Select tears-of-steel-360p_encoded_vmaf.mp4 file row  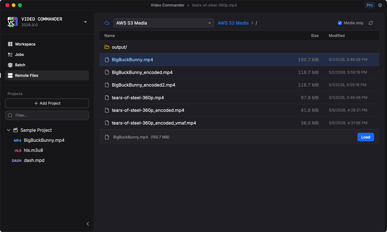(239, 123)
